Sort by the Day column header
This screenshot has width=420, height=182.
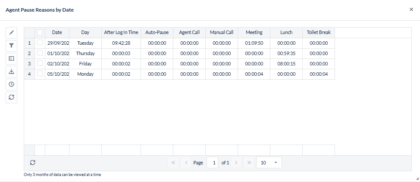coord(85,32)
